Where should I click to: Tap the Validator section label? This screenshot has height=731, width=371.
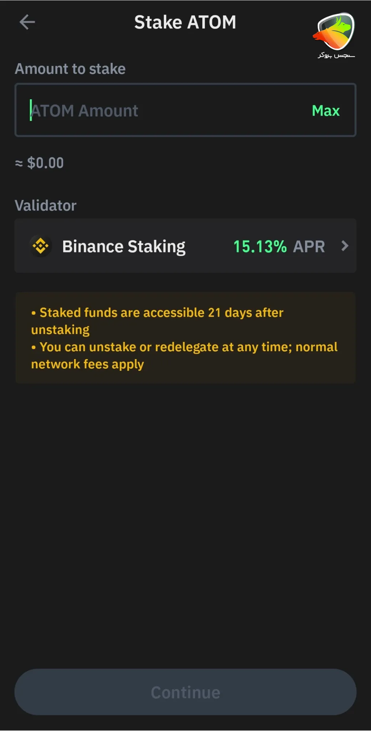point(46,206)
